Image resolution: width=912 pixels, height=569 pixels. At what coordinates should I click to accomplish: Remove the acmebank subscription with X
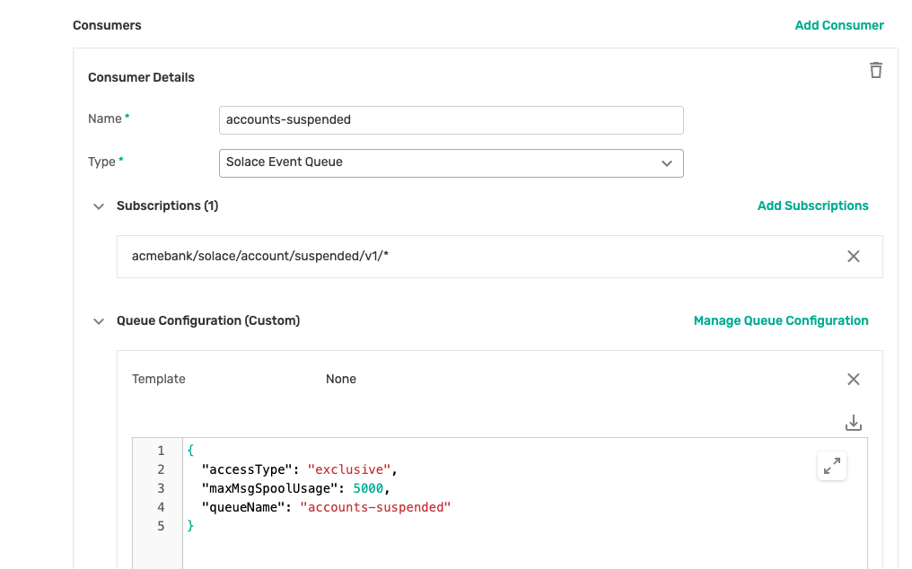(853, 257)
